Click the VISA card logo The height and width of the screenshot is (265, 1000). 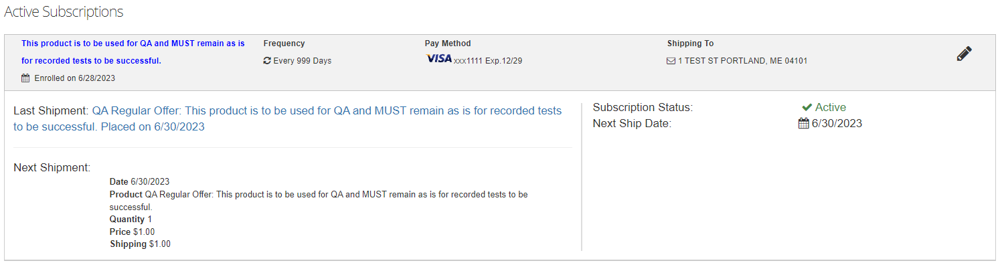click(438, 59)
